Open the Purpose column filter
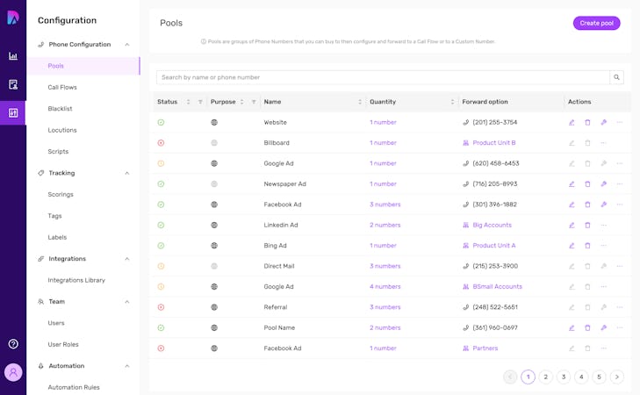Viewport: 640px width, 395px height. click(254, 102)
